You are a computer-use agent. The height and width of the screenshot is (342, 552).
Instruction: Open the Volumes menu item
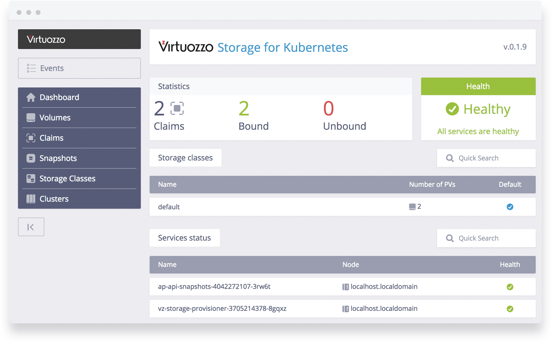79,118
